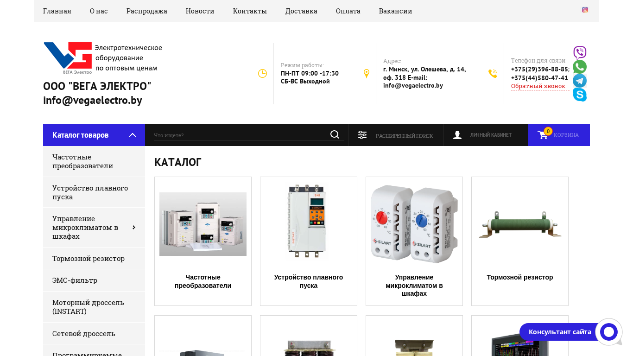Image resolution: width=633 pixels, height=356 pixels.
Task: Click the ВЕГА Электро logo
Action: point(103,58)
